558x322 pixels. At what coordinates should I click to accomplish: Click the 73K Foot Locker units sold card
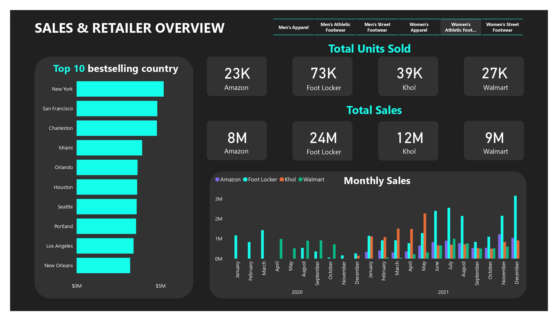tap(322, 76)
